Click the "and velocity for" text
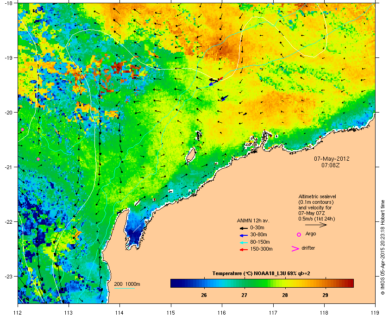Image resolution: width=389 pixels, height=315 pixels. pos(315,208)
